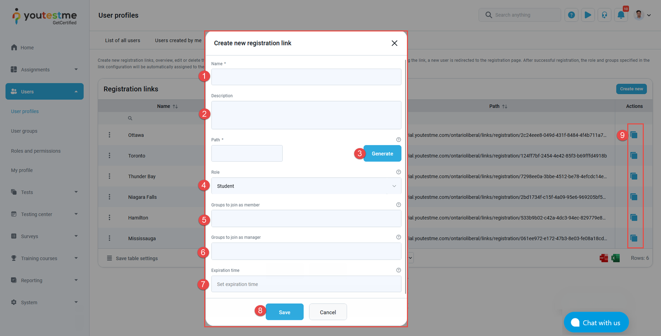Export table to PDF
The width and height of the screenshot is (661, 336).
(604, 258)
